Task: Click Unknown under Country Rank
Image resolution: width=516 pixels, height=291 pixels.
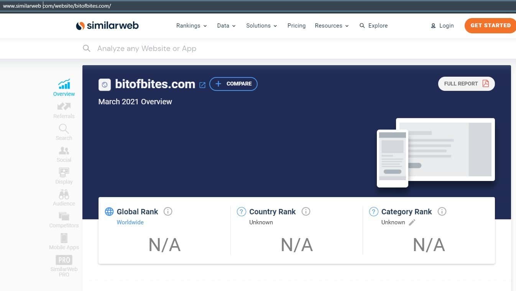Action: point(261,222)
